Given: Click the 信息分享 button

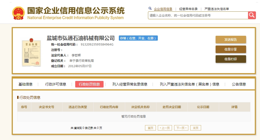Looking at the screenshot, I should click(231, 49).
